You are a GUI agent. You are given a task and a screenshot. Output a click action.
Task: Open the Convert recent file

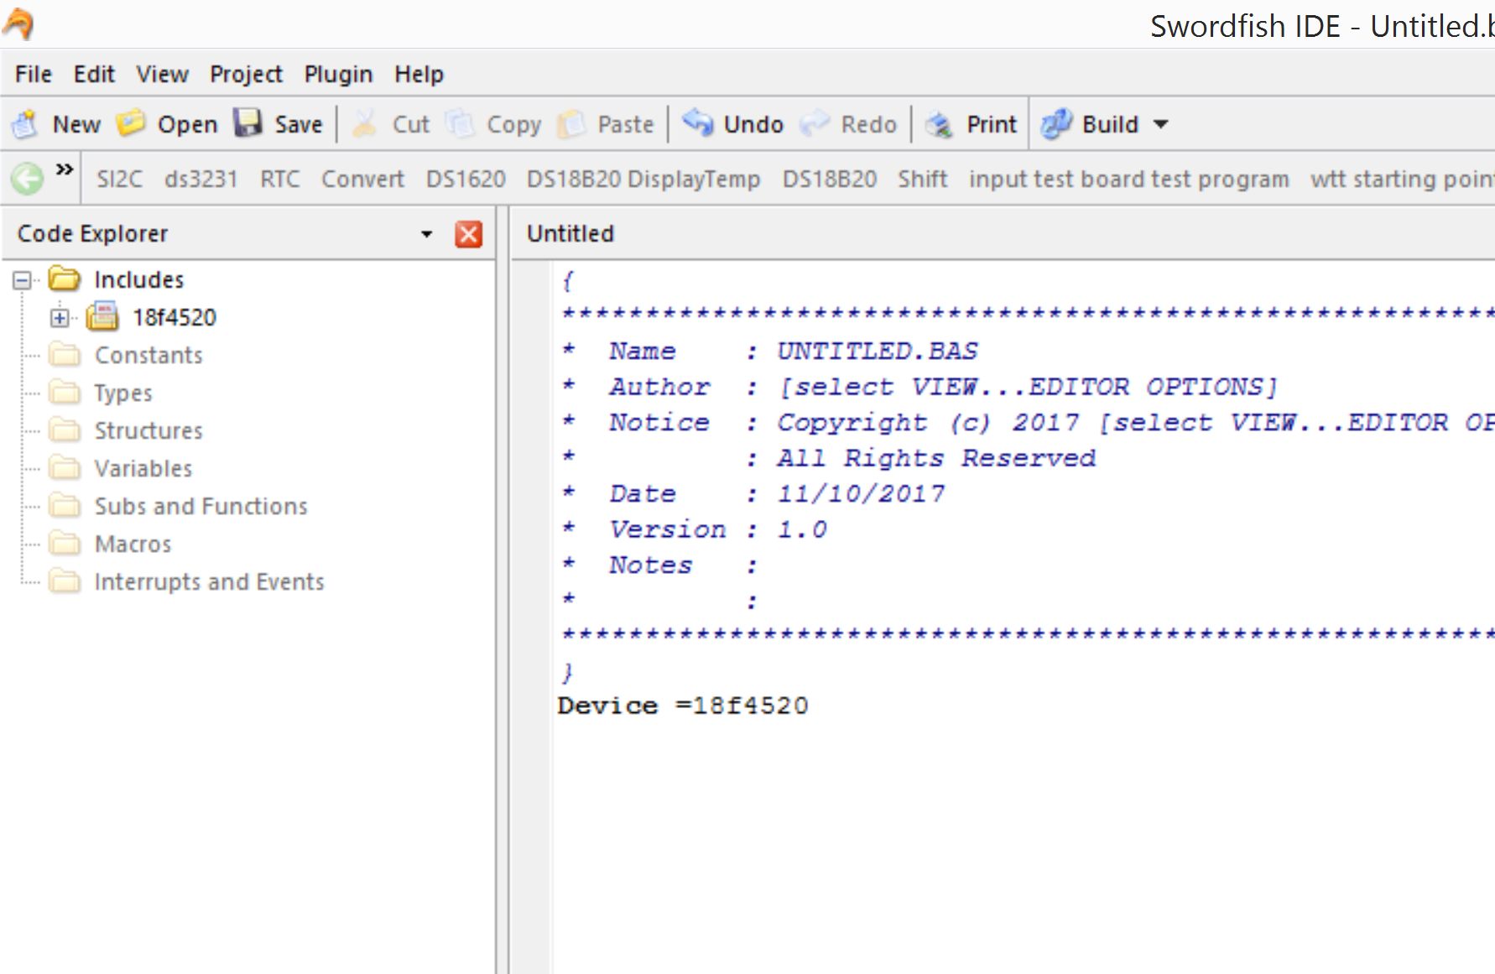[x=362, y=179]
